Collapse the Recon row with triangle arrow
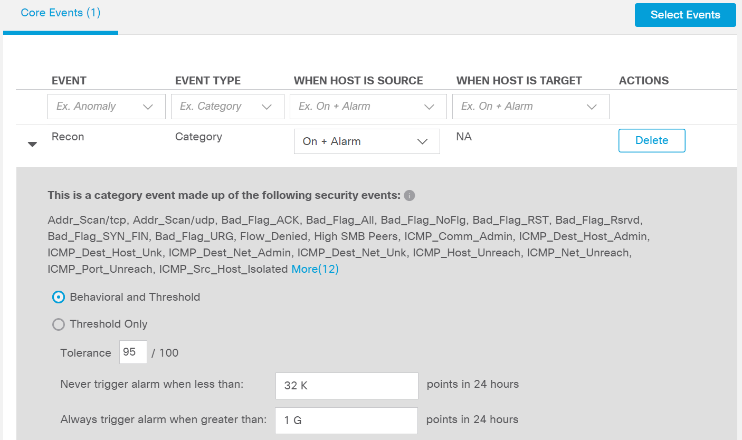The width and height of the screenshot is (742, 440). click(32, 144)
